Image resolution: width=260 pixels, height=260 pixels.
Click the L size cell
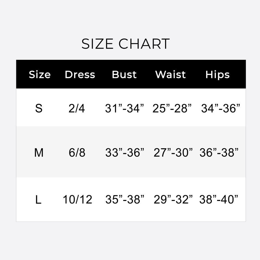pyautogui.click(x=38, y=199)
